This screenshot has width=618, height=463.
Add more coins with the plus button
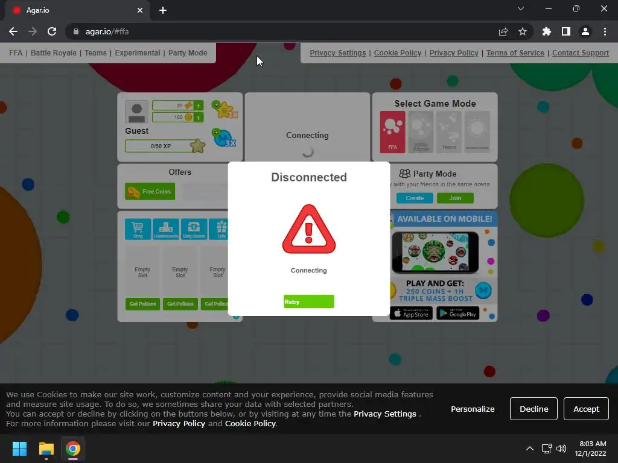click(x=198, y=118)
